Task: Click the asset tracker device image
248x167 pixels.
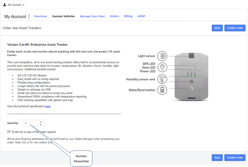Action: pos(191,77)
